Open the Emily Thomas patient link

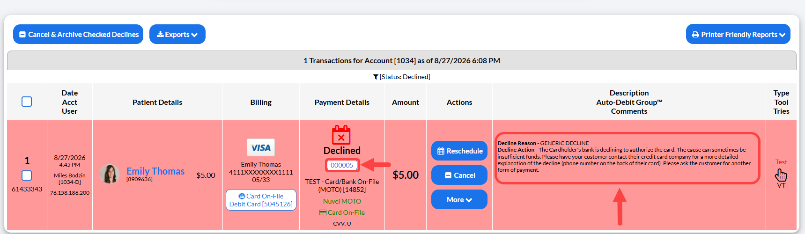(155, 171)
